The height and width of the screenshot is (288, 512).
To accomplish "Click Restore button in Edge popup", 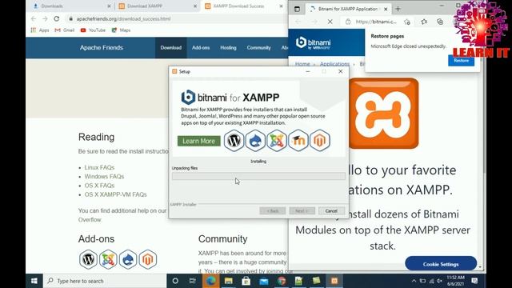I will 461,61.
